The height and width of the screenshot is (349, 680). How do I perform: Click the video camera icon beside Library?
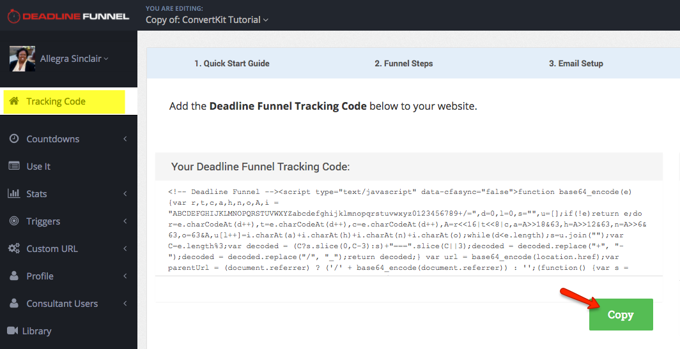pyautogui.click(x=13, y=330)
